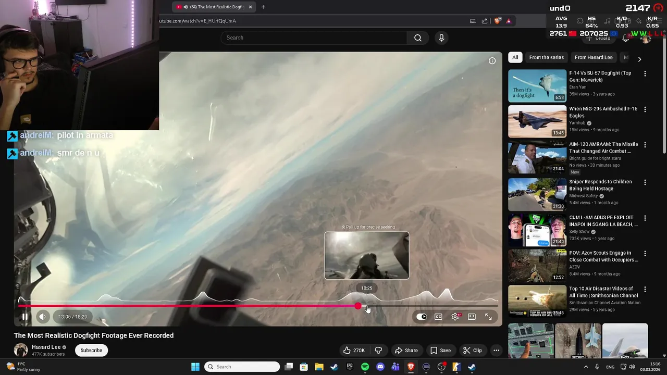
Task: Click the Brave Rewards triangle icon
Action: (509, 21)
